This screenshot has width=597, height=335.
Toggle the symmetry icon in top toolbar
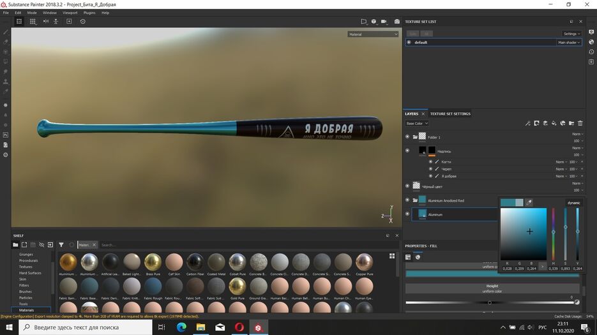[46, 21]
